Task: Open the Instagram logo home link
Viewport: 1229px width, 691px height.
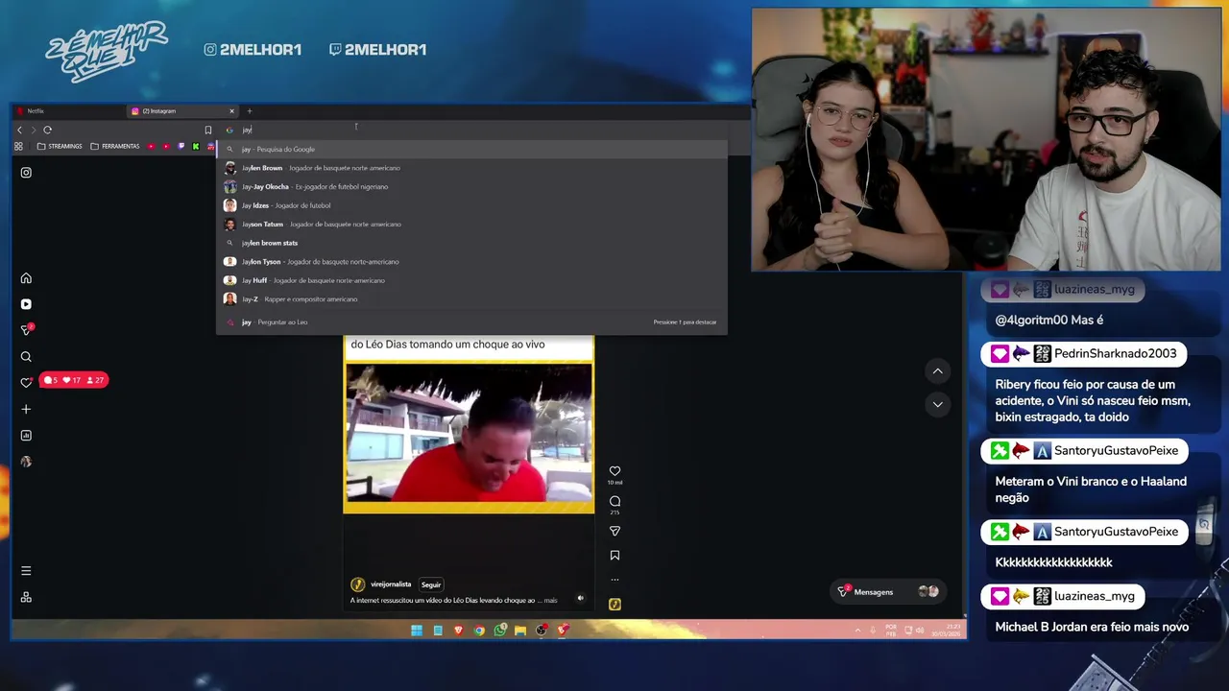Action: pos(26,173)
